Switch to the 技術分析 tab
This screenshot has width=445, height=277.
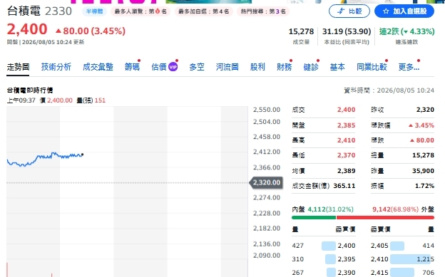[56, 67]
